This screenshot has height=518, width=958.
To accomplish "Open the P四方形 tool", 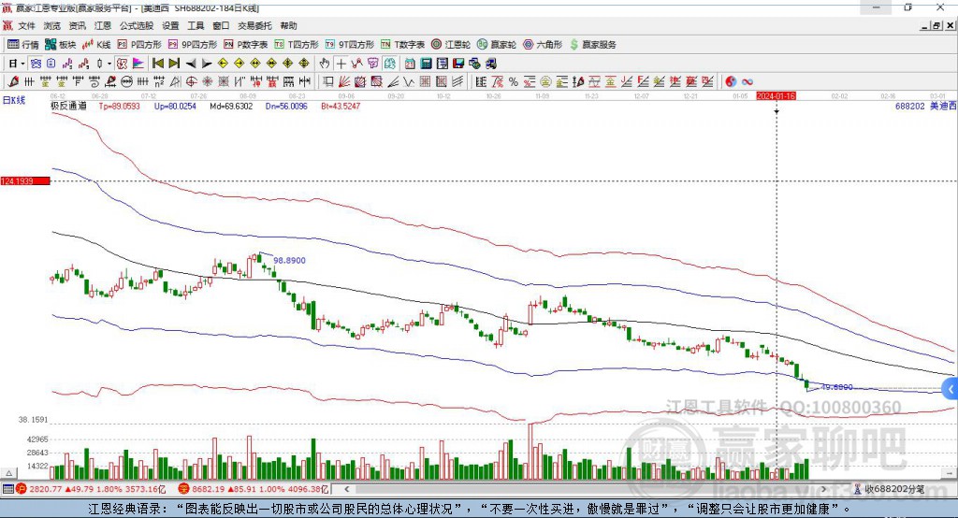I will pyautogui.click(x=139, y=45).
